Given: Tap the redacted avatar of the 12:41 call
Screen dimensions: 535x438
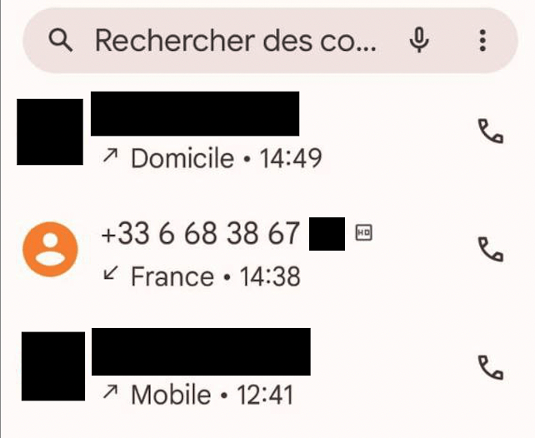Looking at the screenshot, I should point(52,366).
